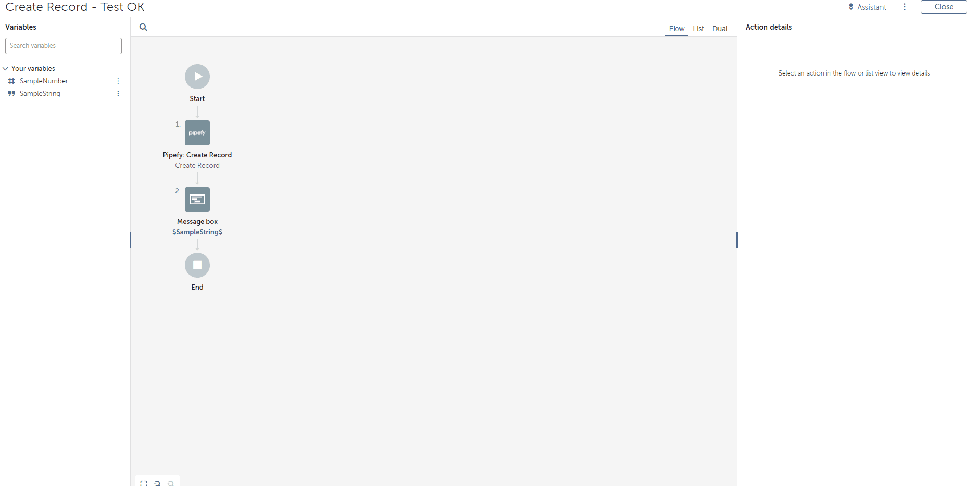Click the Start node icon
The image size is (969, 486).
[197, 77]
